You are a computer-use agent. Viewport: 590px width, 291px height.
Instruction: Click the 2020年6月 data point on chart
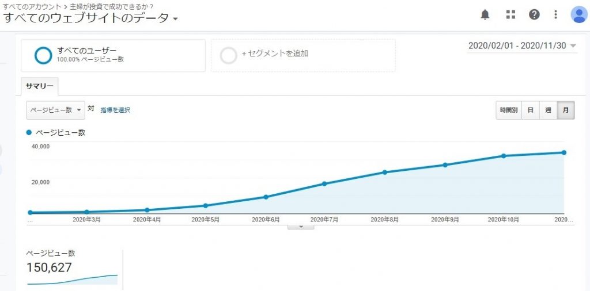266,197
